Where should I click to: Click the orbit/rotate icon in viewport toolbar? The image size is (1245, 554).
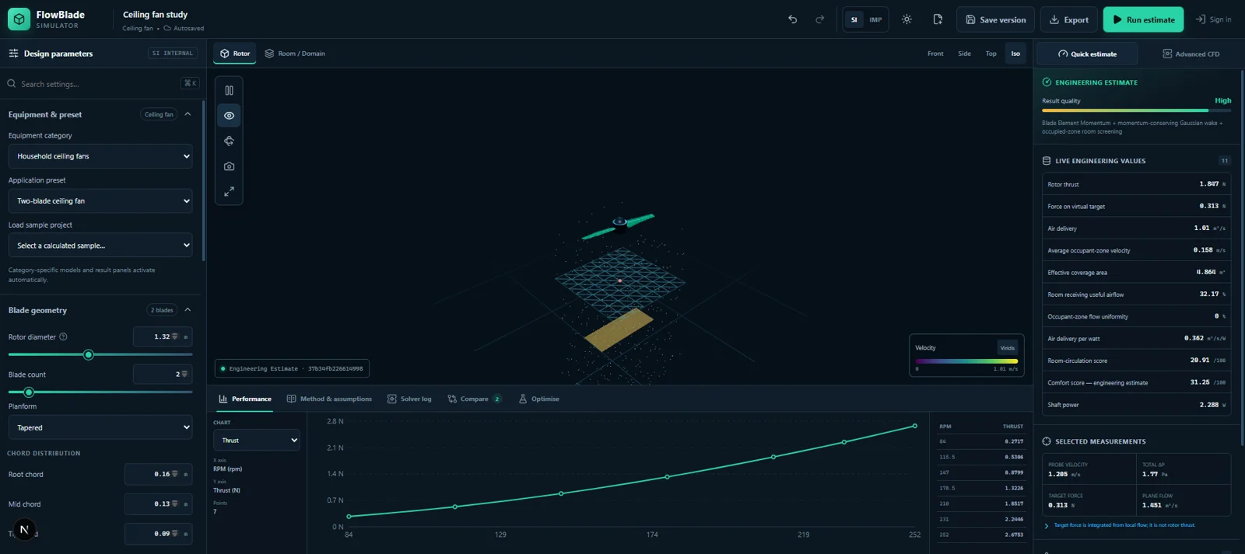229,141
